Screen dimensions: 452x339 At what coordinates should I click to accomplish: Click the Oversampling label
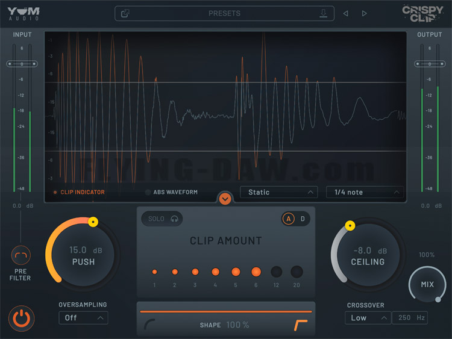coord(83,305)
